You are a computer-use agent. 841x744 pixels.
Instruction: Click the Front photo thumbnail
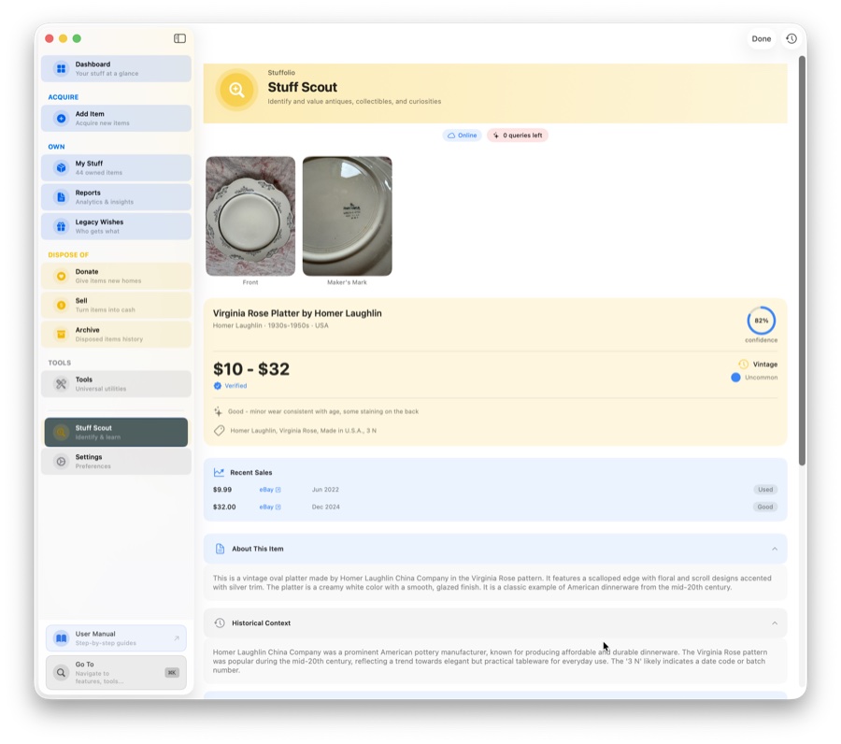click(x=250, y=216)
